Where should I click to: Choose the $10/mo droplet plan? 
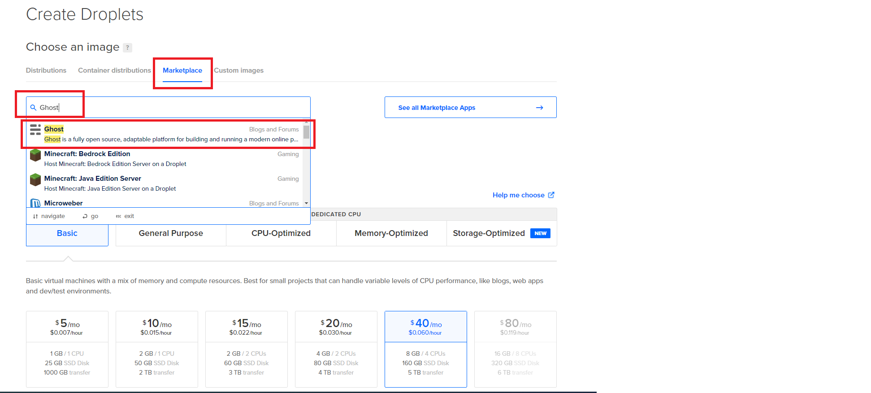pos(157,349)
